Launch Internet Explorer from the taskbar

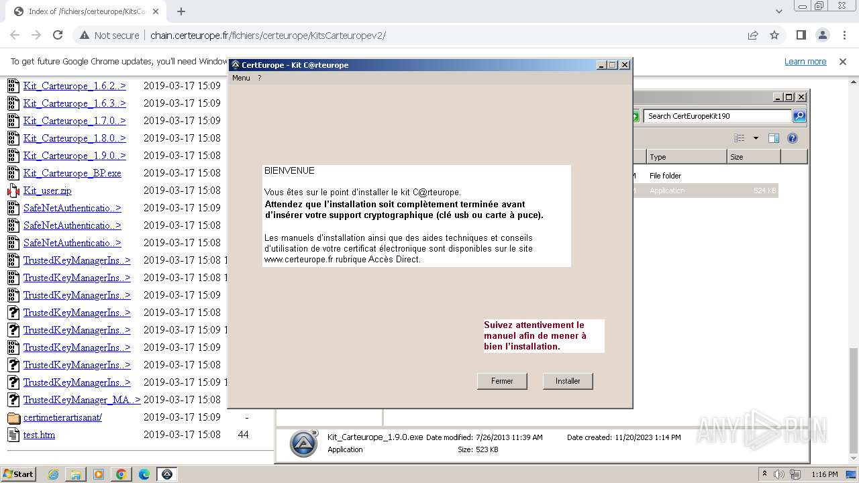(x=54, y=474)
